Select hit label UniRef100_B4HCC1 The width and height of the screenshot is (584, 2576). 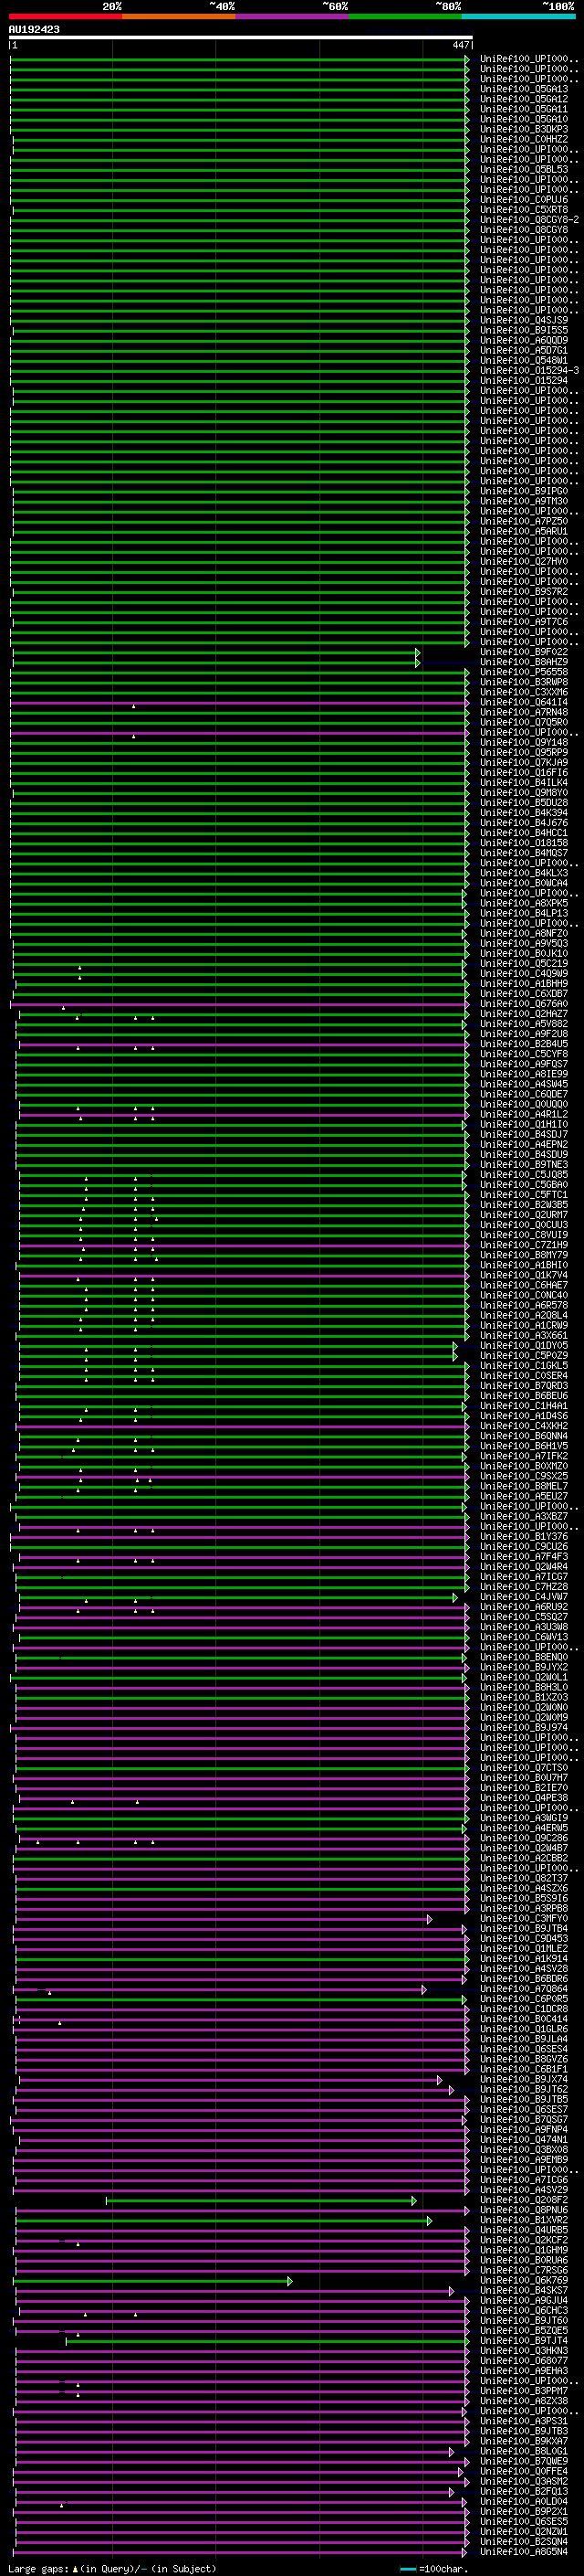[x=524, y=833]
